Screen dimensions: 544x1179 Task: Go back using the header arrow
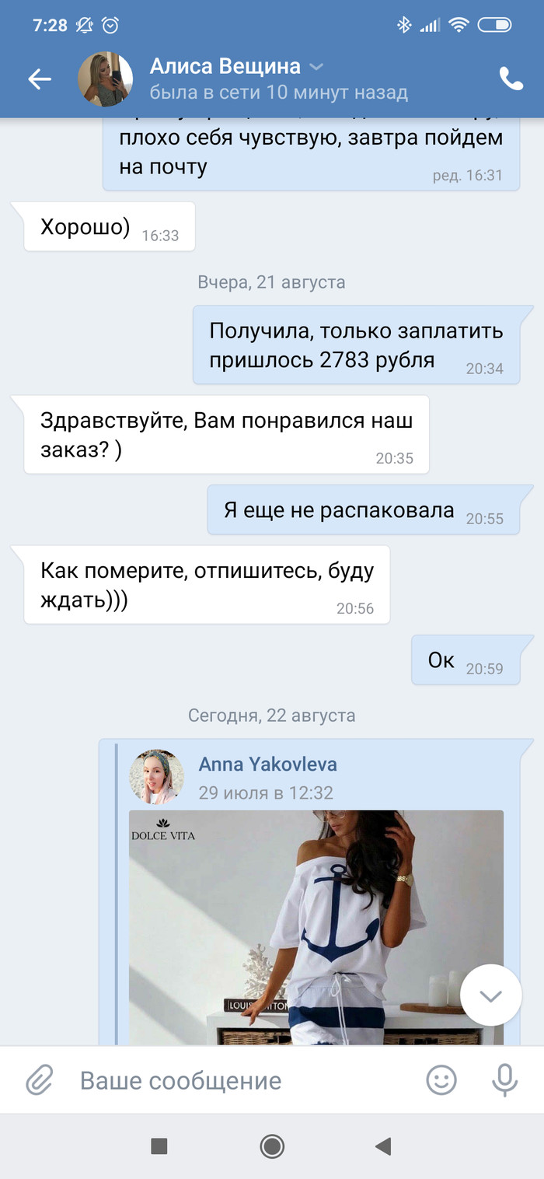click(x=40, y=79)
